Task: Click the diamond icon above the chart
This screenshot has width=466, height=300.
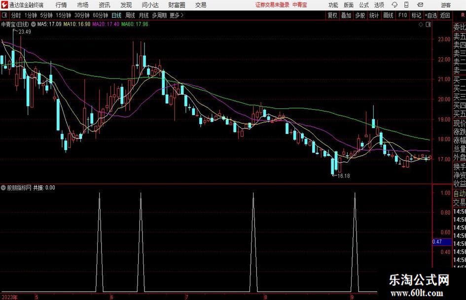Action: [x=421, y=25]
